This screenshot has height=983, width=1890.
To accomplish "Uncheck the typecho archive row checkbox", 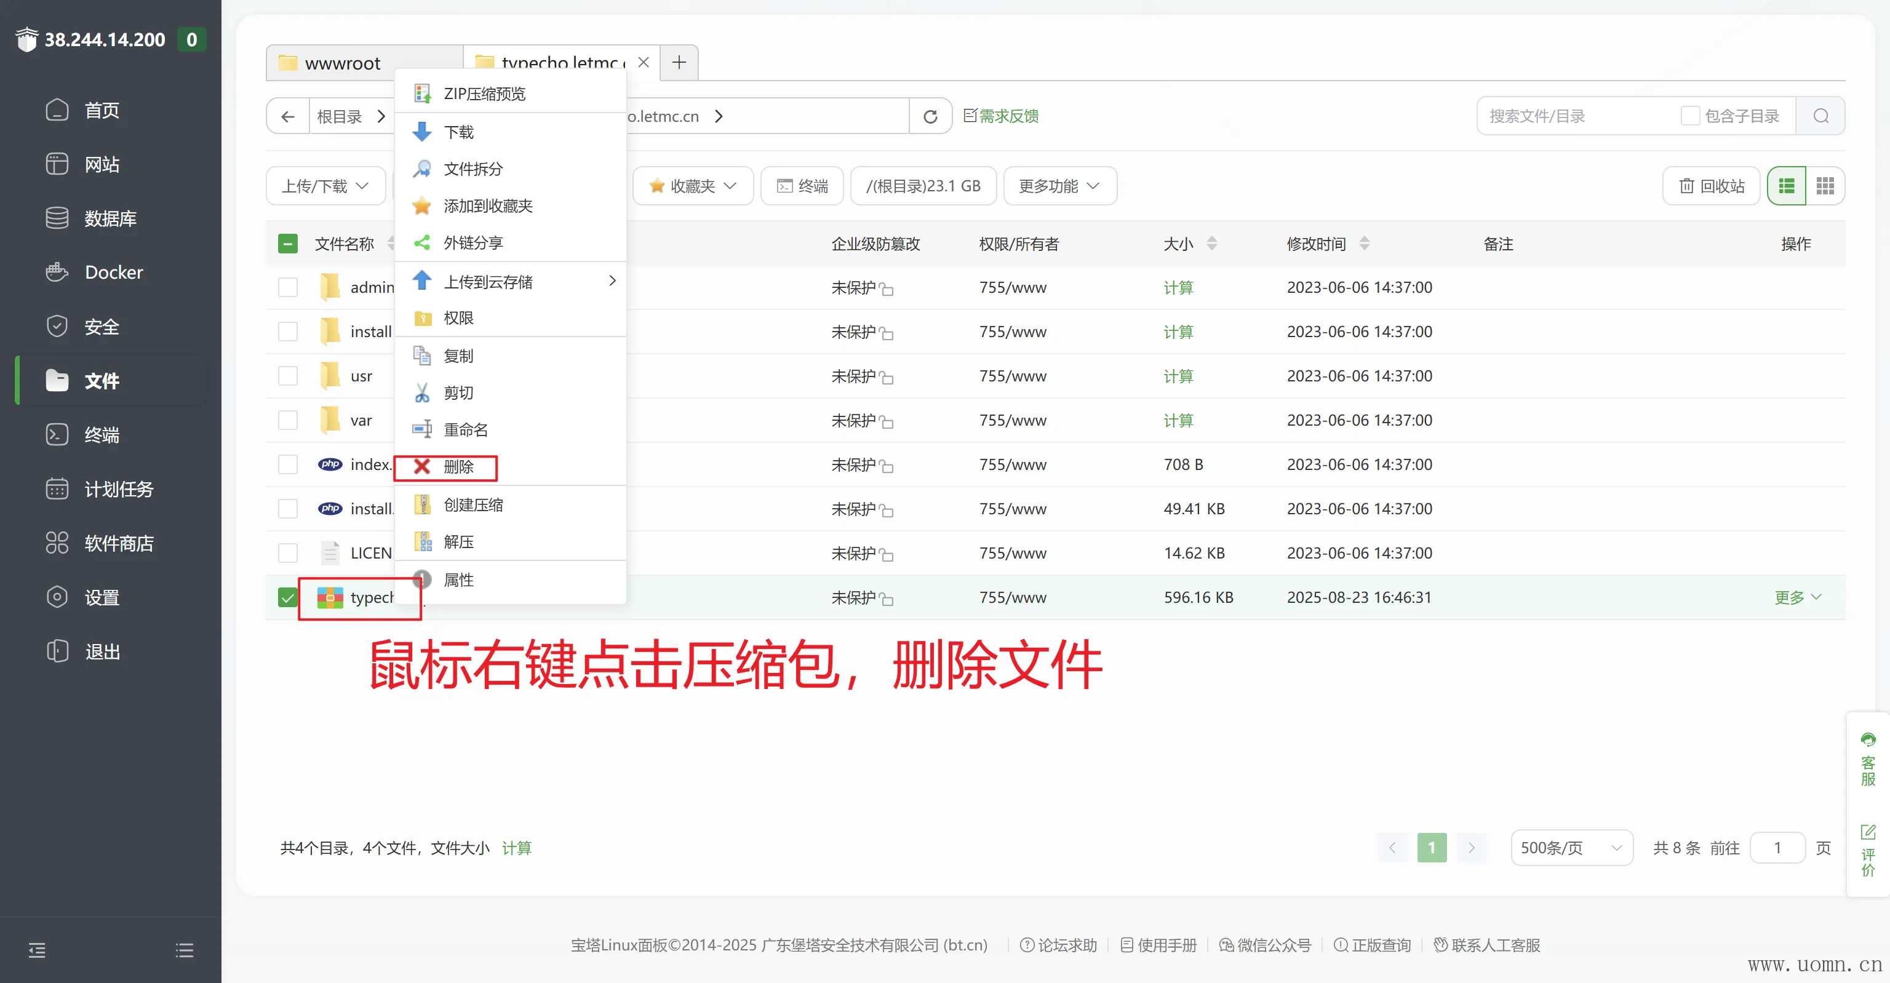I will (287, 597).
